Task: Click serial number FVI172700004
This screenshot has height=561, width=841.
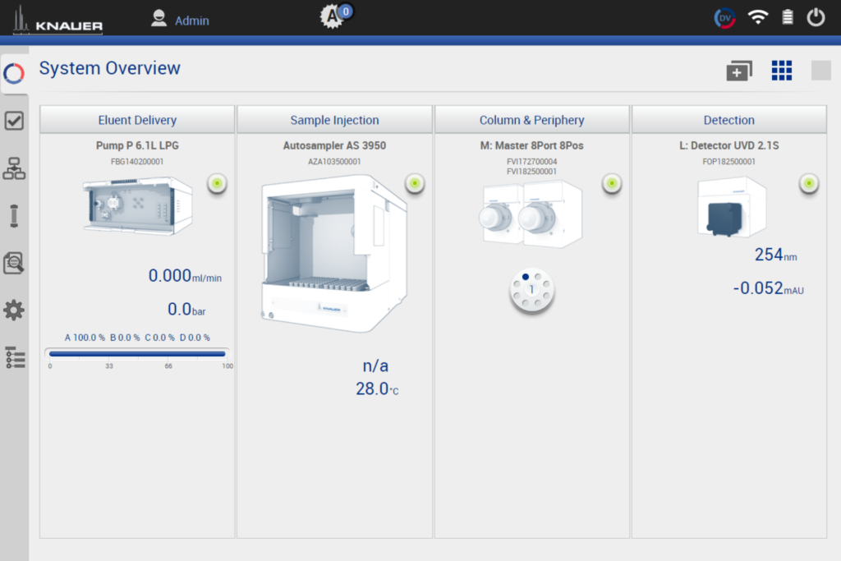Action: click(x=532, y=162)
